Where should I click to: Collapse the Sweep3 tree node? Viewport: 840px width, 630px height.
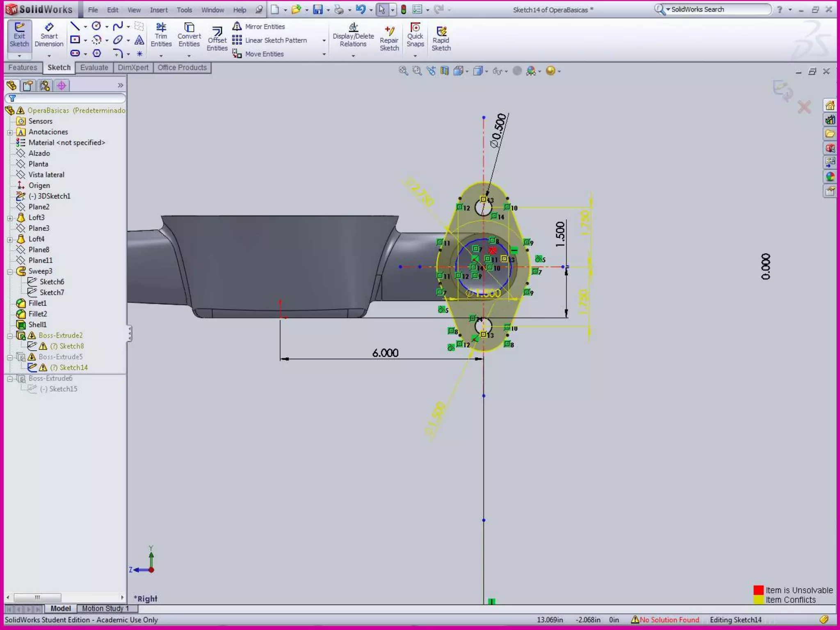coord(10,271)
